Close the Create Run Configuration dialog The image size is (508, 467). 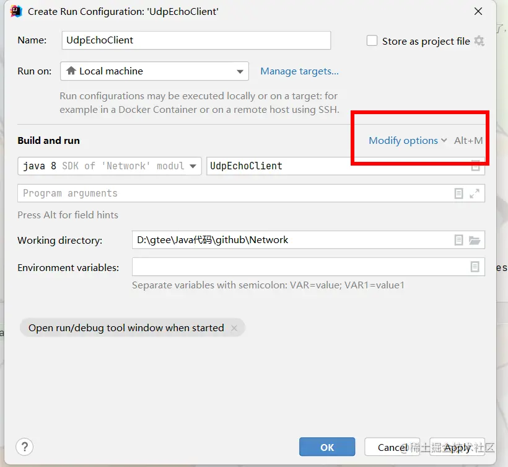coord(478,11)
